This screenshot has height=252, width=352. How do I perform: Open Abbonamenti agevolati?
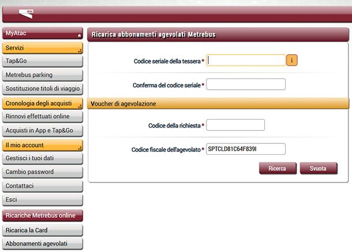coord(43,244)
